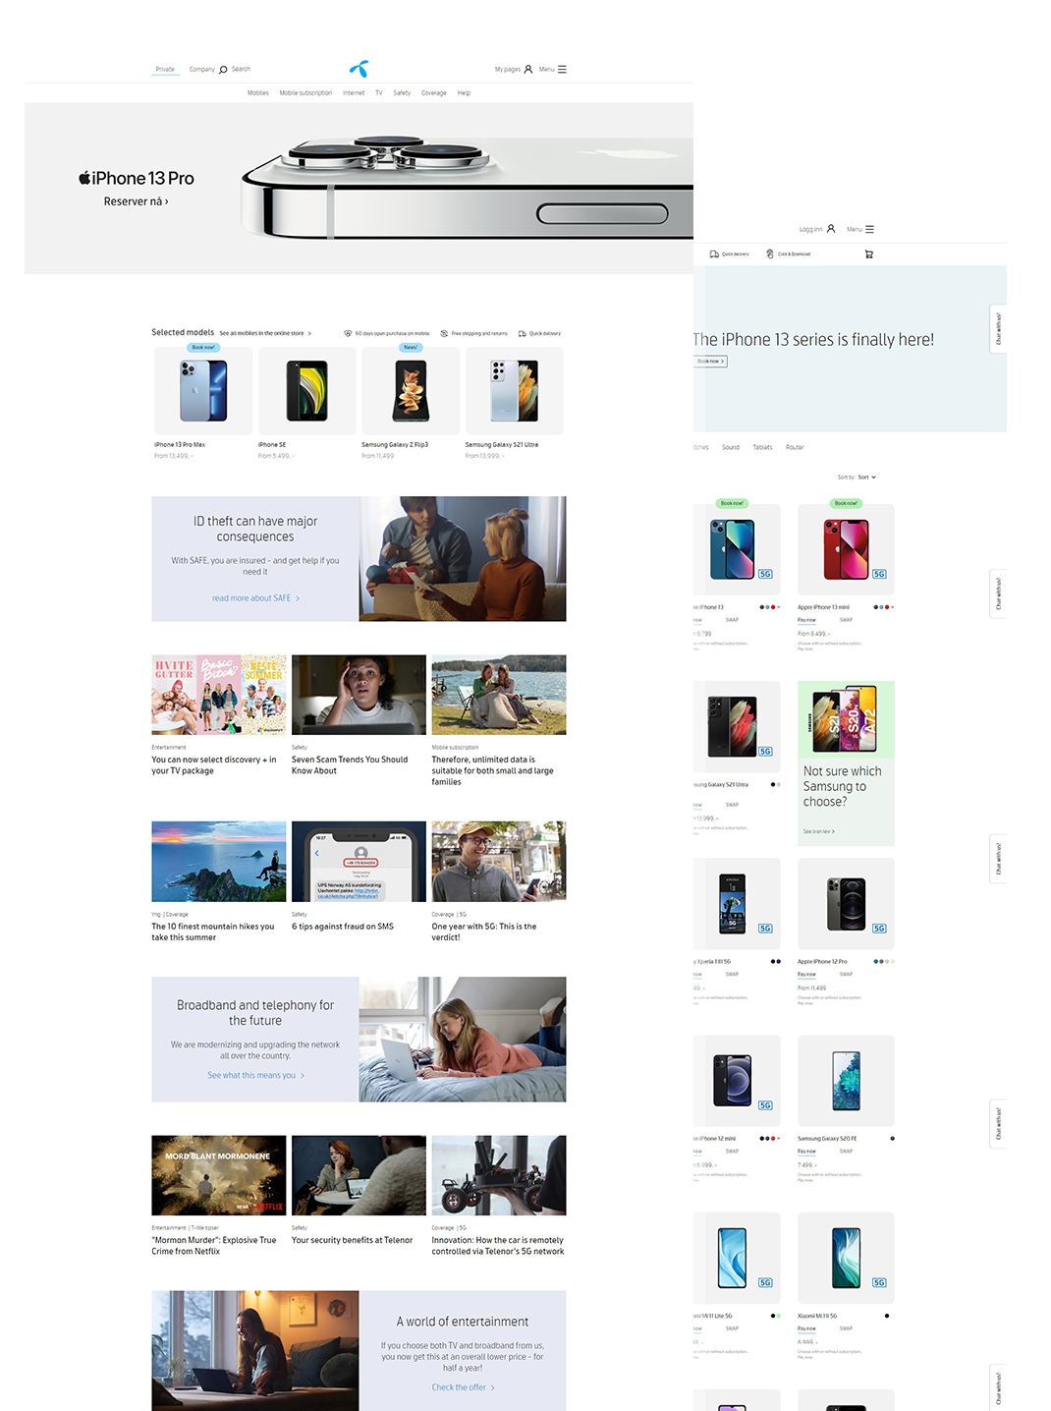The image size is (1051, 1411).
Task: Click the plus icon after iPhone 13 mini colors
Action: point(893,607)
